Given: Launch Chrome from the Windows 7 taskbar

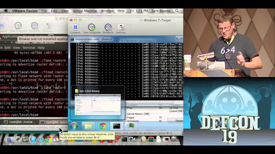Looking at the screenshot, I should tap(103, 126).
